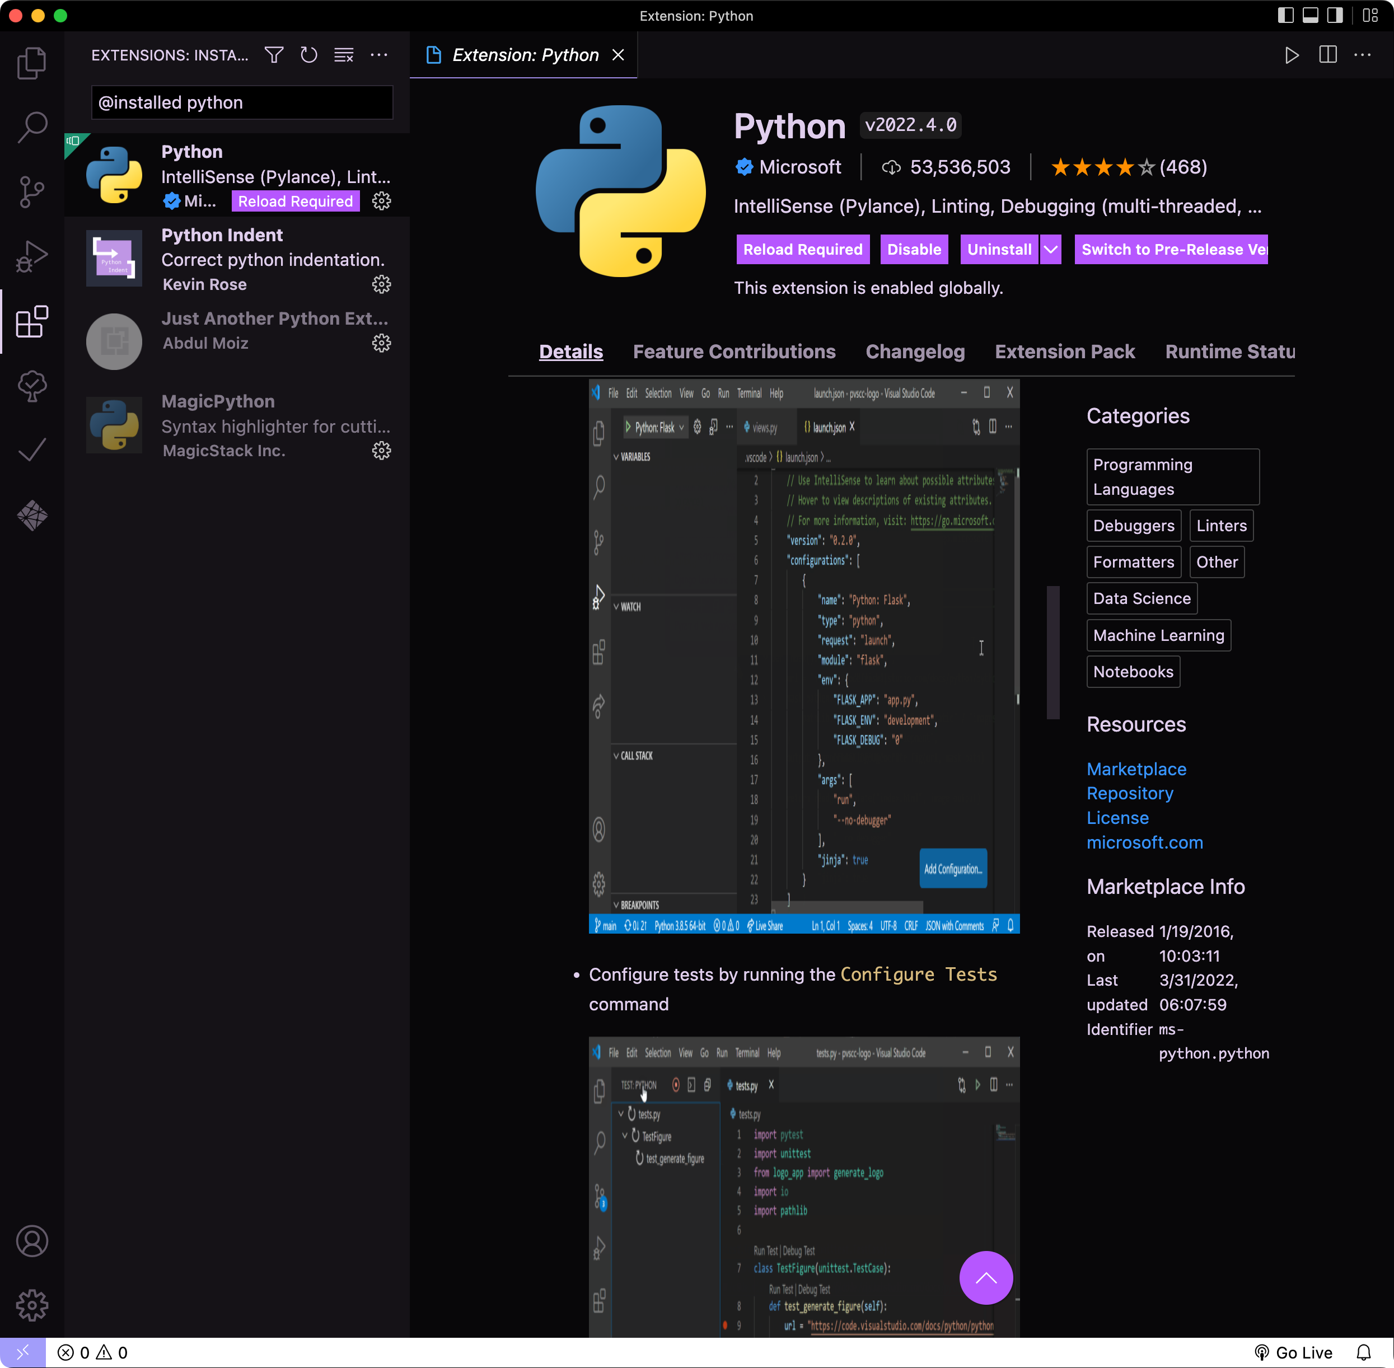Customize layout icon in title bar
This screenshot has width=1394, height=1368.
[x=1370, y=16]
